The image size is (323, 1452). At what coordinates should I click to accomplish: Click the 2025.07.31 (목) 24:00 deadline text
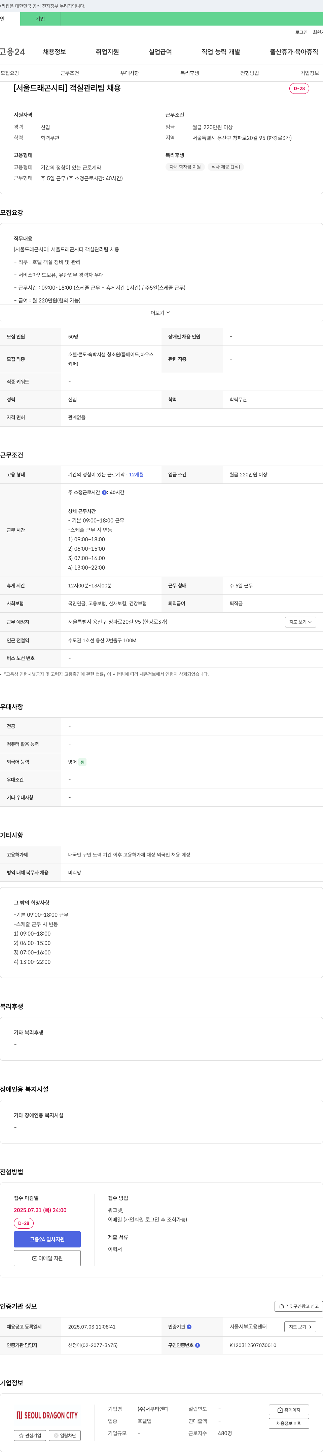40,1210
